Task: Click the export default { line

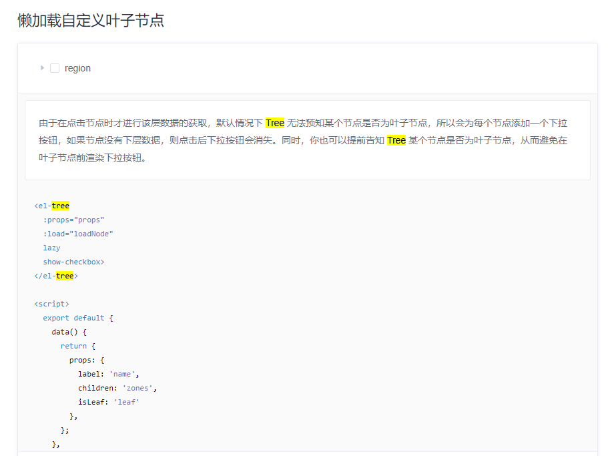Action: pyautogui.click(x=78, y=318)
